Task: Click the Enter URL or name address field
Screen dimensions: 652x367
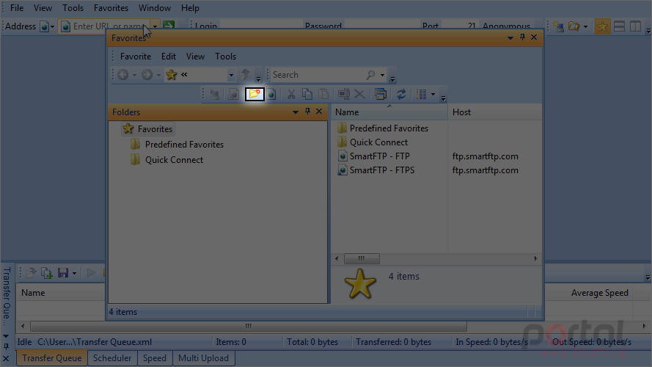Action: click(109, 26)
